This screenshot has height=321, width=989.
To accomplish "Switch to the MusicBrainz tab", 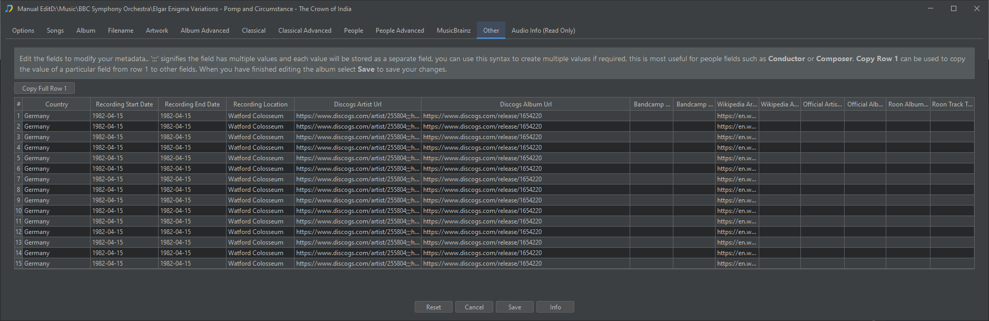I will (454, 31).
